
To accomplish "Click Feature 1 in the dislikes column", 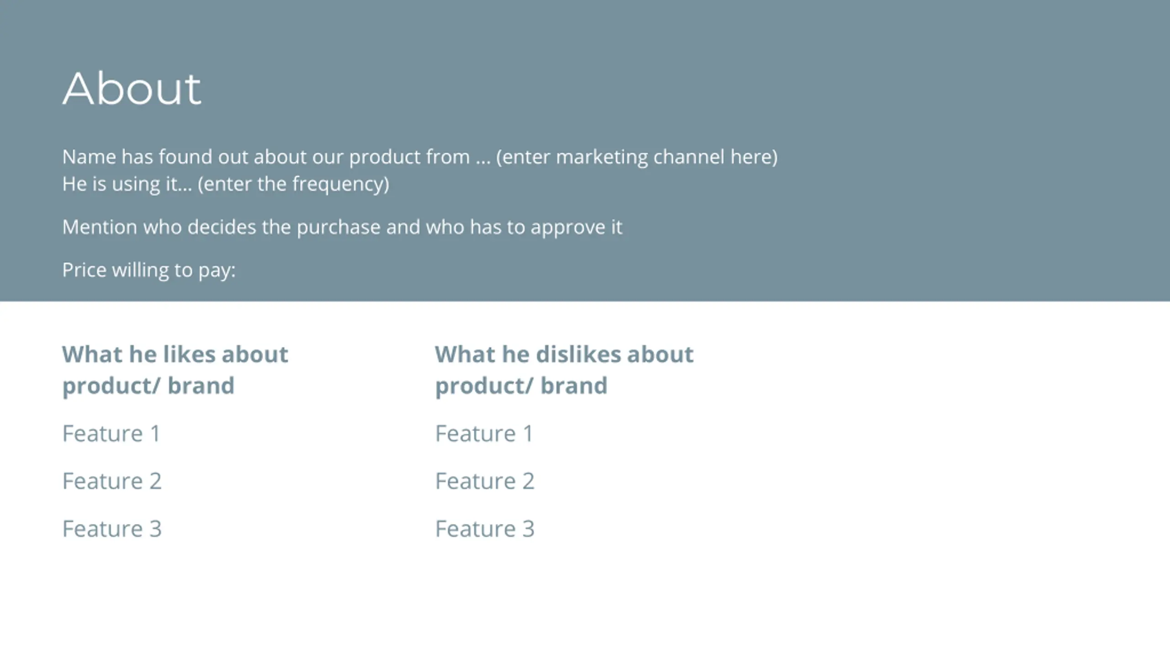I will (484, 433).
